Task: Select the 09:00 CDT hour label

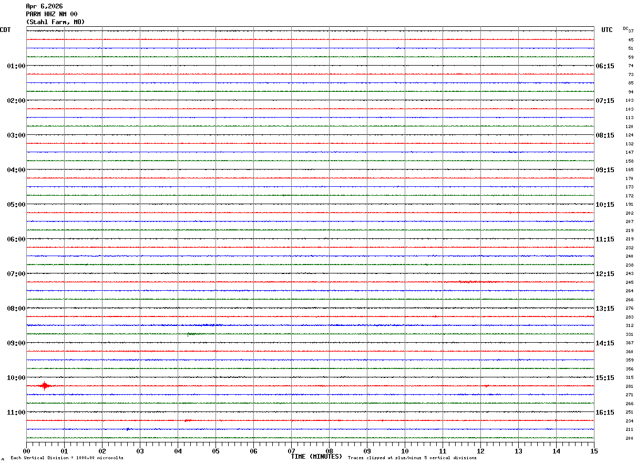Action: pyautogui.click(x=16, y=343)
